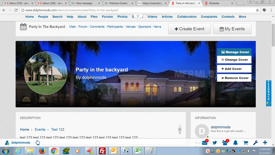Open the shopping cart icon
Viewport: 275px width, 155px height.
245,143
